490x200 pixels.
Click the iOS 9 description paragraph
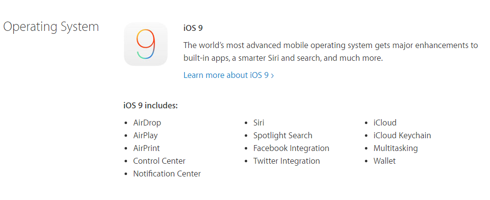[331, 51]
